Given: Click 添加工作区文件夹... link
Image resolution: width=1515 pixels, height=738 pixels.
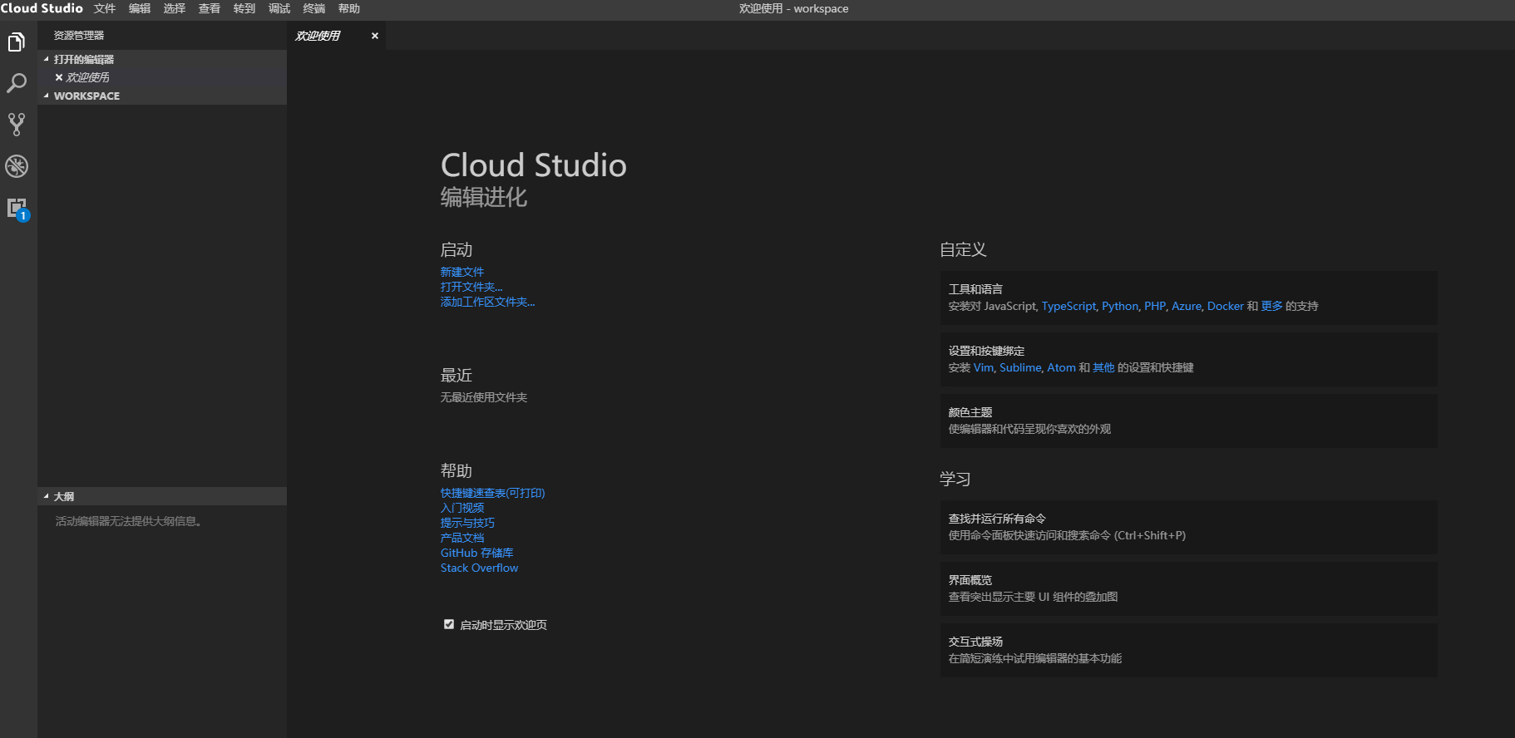Looking at the screenshot, I should point(488,302).
